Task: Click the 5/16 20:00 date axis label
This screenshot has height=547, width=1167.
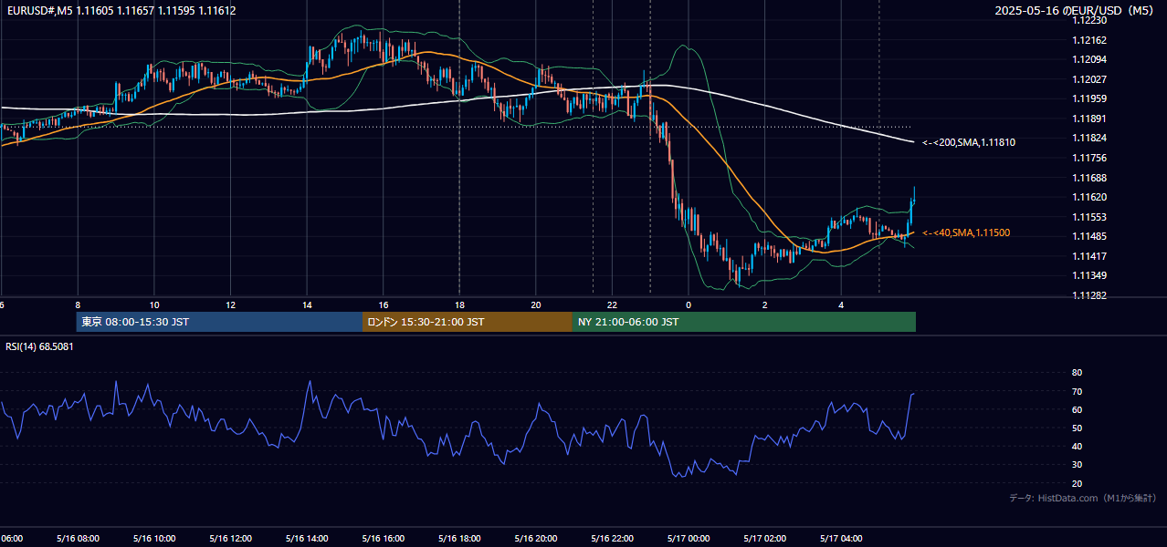Action: (536, 538)
